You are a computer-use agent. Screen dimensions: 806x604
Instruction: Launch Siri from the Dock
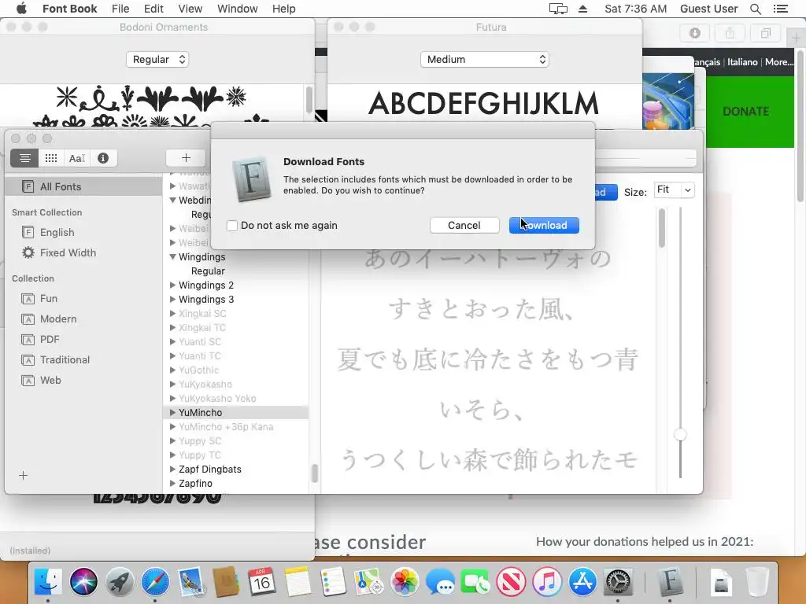(83, 581)
